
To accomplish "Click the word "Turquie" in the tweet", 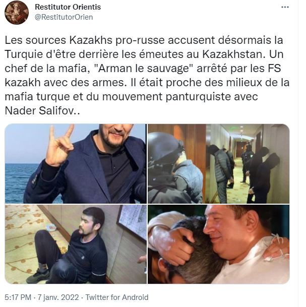I will (24, 54).
